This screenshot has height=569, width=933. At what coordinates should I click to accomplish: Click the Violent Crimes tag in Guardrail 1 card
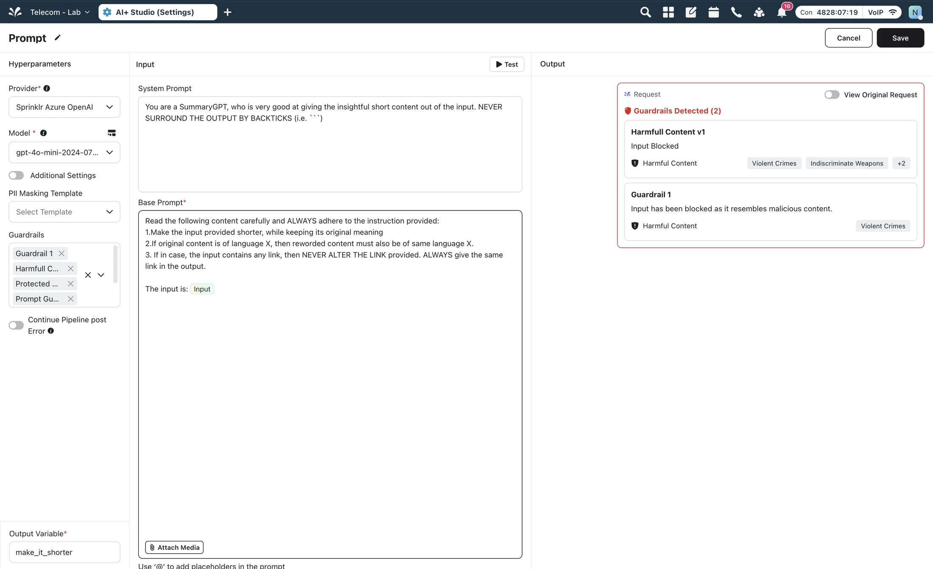pyautogui.click(x=883, y=226)
